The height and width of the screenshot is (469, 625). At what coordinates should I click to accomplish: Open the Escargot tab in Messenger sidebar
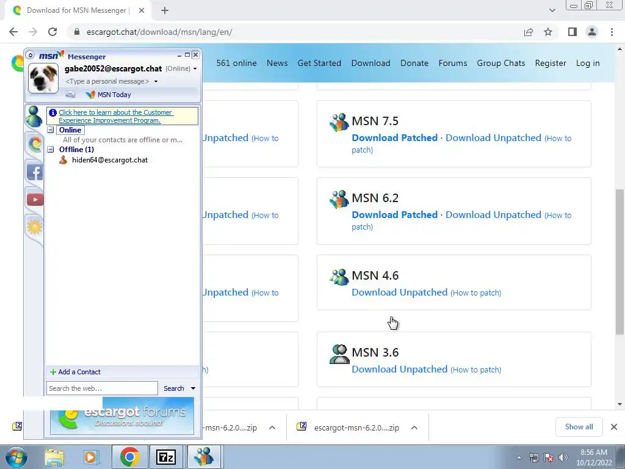pyautogui.click(x=35, y=144)
